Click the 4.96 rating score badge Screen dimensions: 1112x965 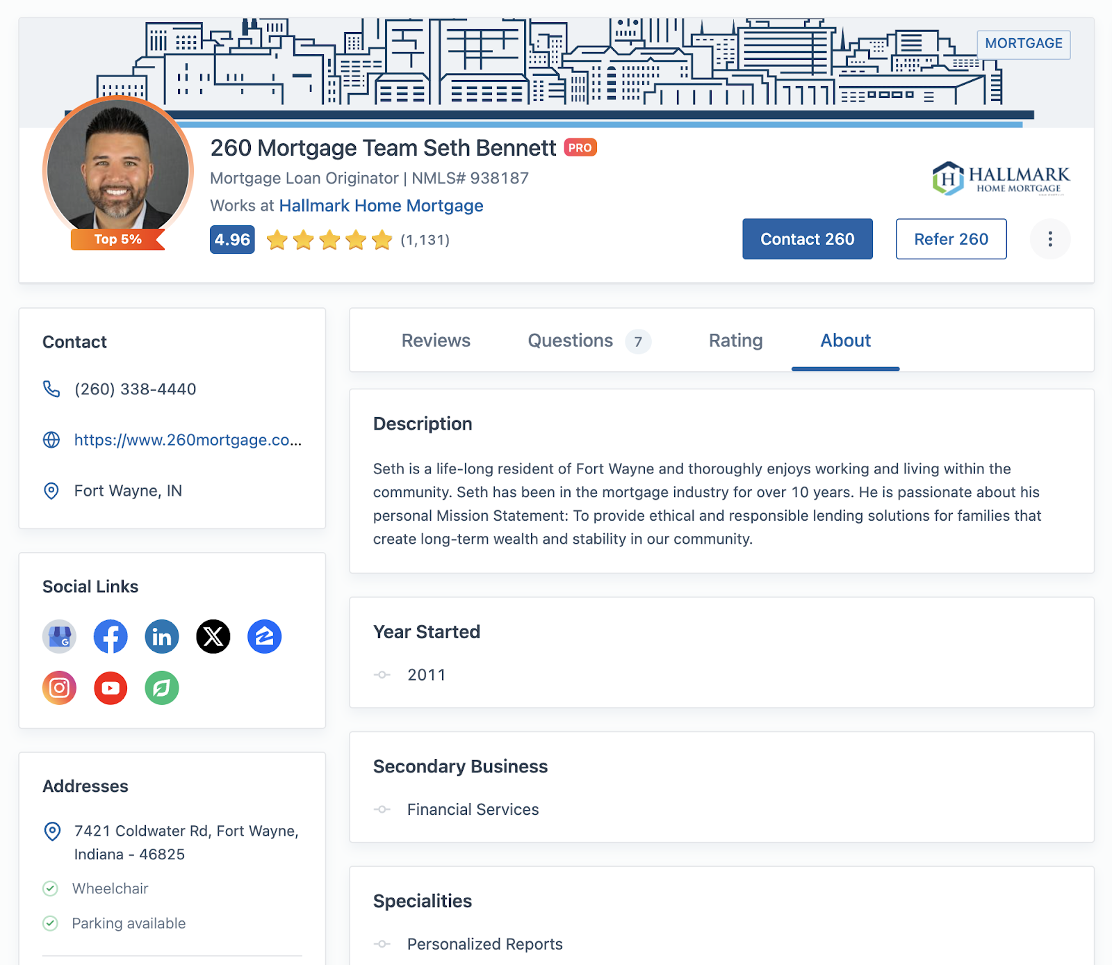tap(232, 240)
